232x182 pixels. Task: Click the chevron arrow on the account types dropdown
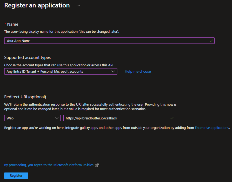(113, 71)
